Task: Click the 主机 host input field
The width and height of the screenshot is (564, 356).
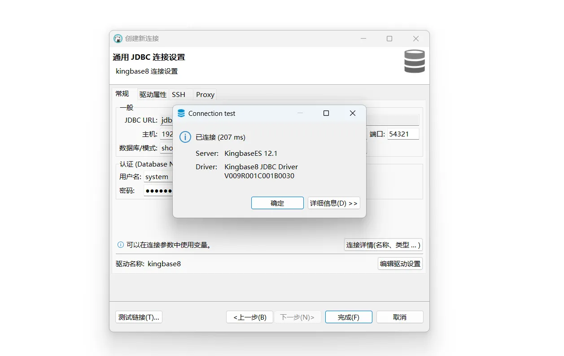Action: pyautogui.click(x=167, y=134)
